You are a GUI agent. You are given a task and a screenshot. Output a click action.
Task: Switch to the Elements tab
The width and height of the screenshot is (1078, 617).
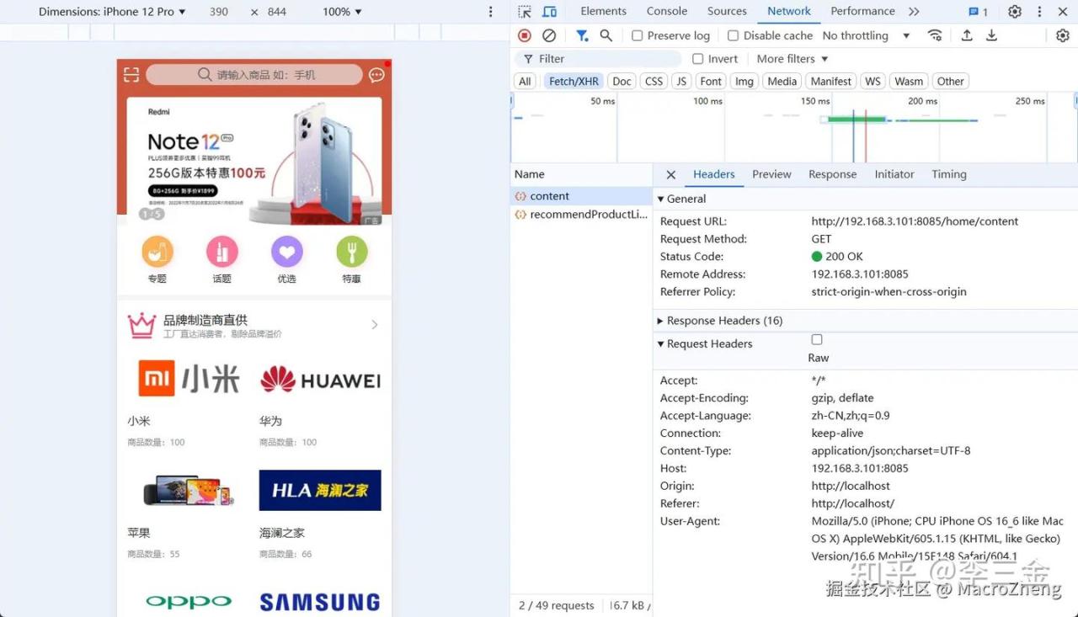pos(603,11)
